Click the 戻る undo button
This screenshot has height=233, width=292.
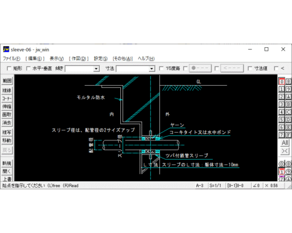(x=7, y=150)
